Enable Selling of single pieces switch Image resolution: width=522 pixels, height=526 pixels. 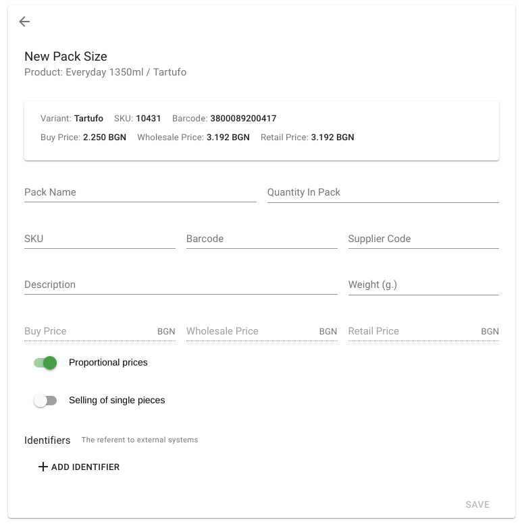coord(45,400)
